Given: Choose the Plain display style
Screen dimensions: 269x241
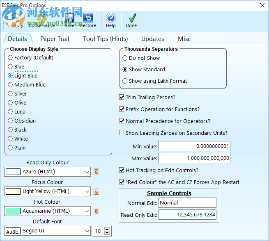Looking at the screenshot, I should tap(17, 148).
